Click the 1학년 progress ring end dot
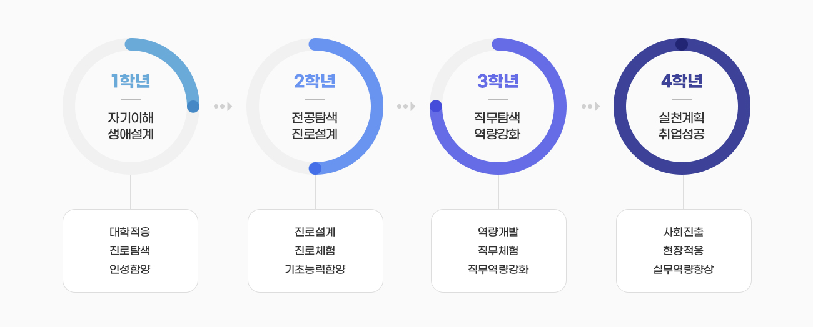The image size is (813, 327). click(x=193, y=107)
